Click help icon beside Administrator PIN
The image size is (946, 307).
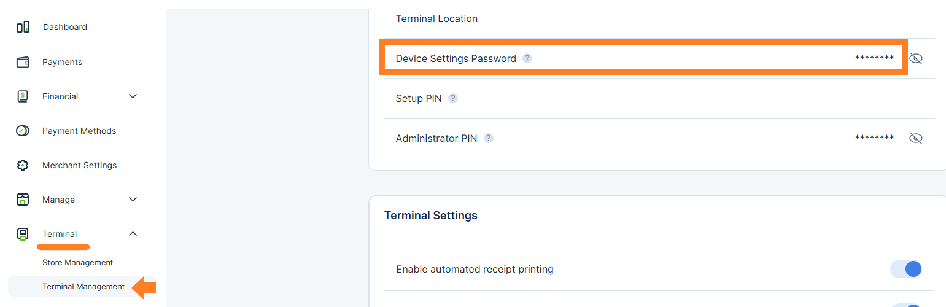(x=488, y=138)
